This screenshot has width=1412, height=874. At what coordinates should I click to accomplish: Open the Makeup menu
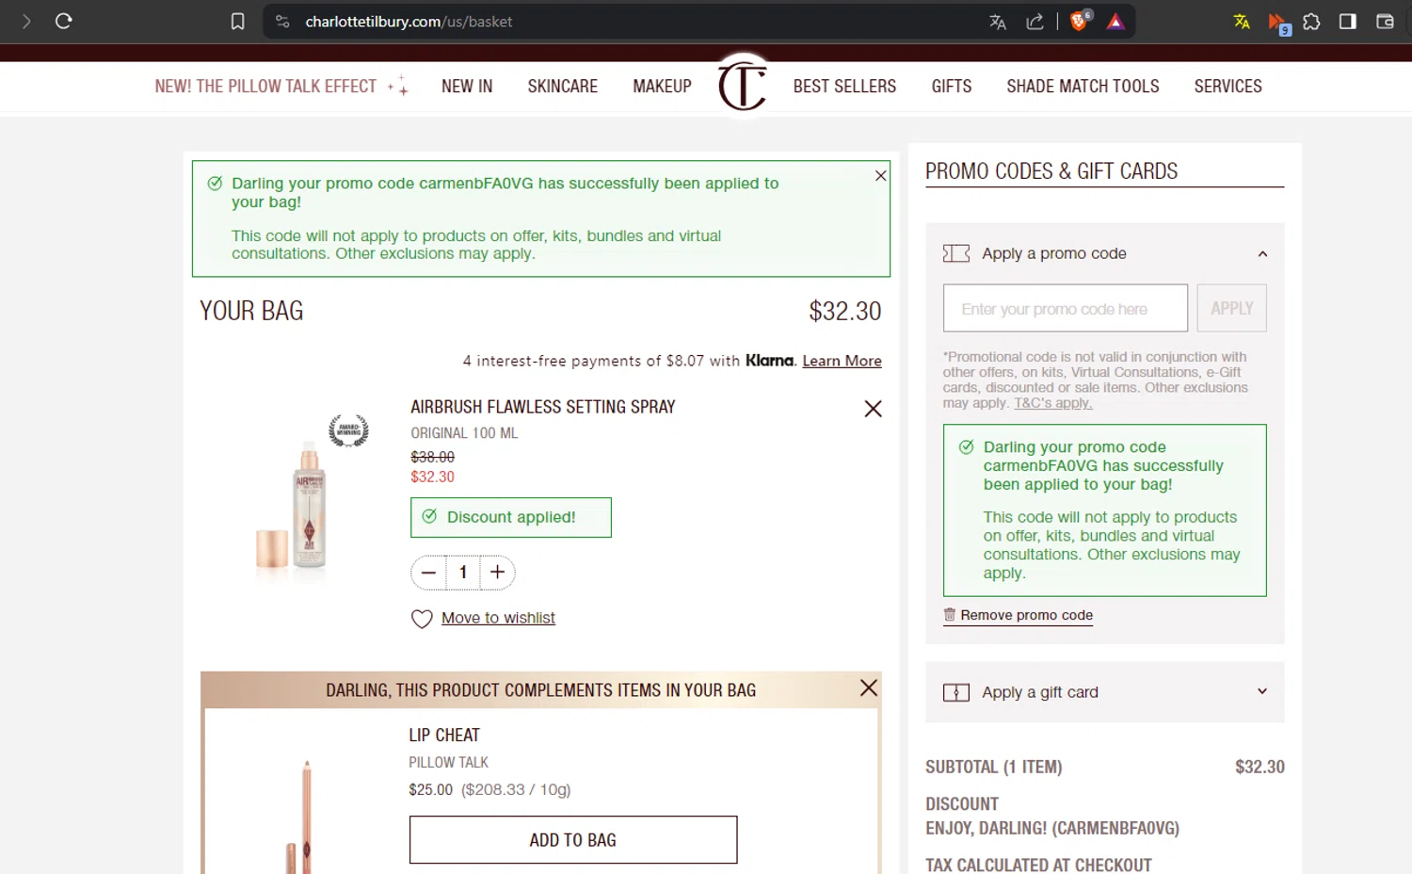coord(662,86)
